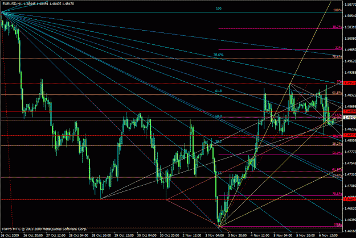The width and height of the screenshot is (356, 238).
Task: Click the "30 Oct 20:00" time axis label
Action: (x=169, y=235)
